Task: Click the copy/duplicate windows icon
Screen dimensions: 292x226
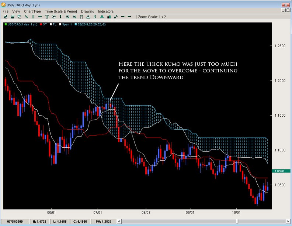Action: pos(20,17)
